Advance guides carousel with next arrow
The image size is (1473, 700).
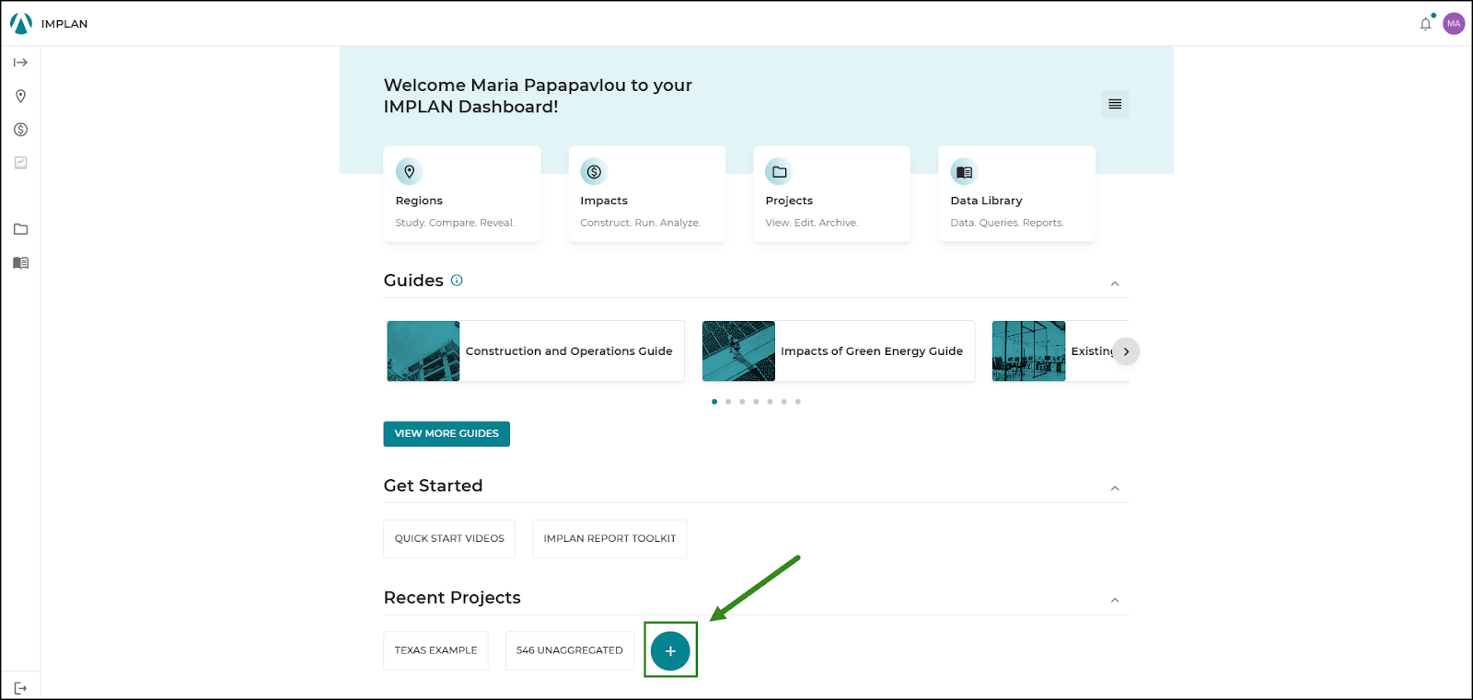pos(1126,351)
